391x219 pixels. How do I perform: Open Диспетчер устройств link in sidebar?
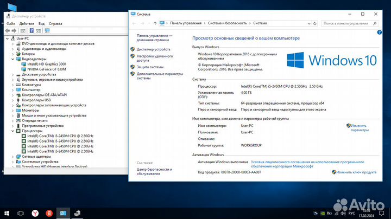point(153,49)
